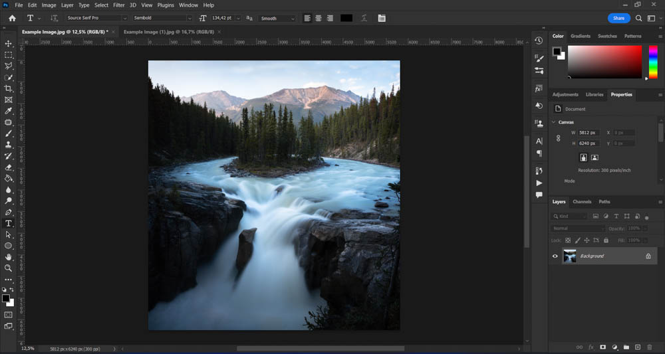
Task: Choose the Zoom tool in toolbar
Action: click(x=9, y=268)
